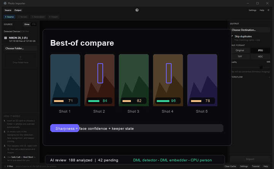Maximize the Photo Importer window
This screenshot has width=274, height=169.
257,3
